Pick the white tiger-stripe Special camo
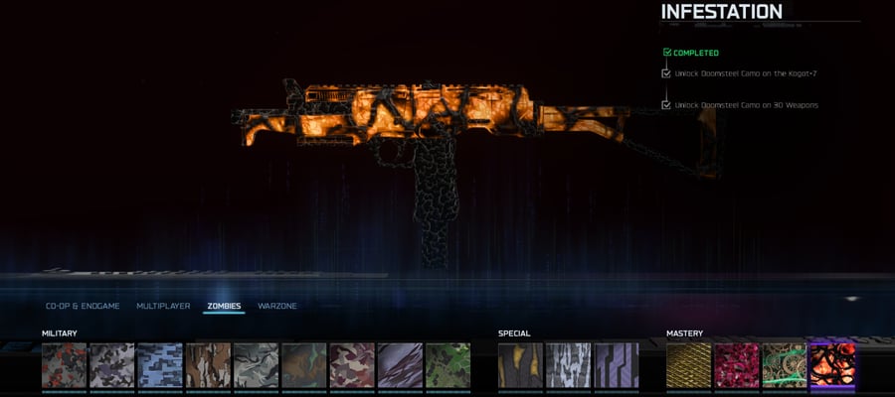This screenshot has height=397, width=895. pyautogui.click(x=569, y=365)
